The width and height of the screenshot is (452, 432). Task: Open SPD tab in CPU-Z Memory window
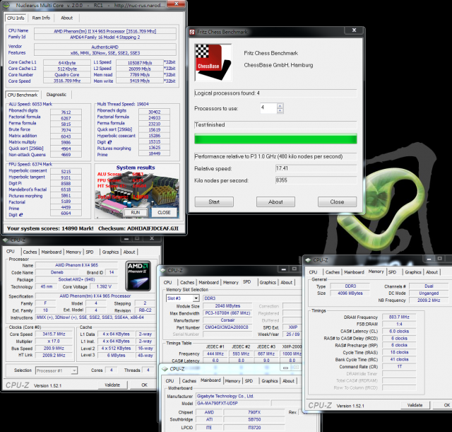(x=393, y=272)
